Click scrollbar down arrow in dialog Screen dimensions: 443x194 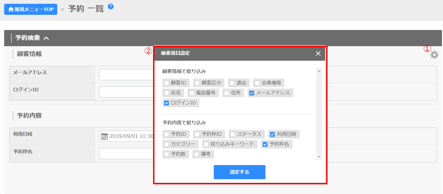point(319,157)
